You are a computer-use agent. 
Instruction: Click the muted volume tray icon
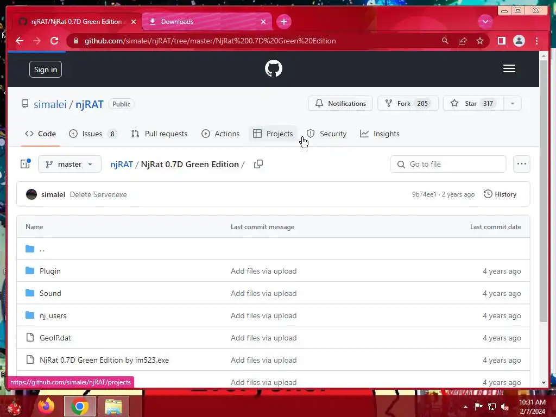pos(505,407)
